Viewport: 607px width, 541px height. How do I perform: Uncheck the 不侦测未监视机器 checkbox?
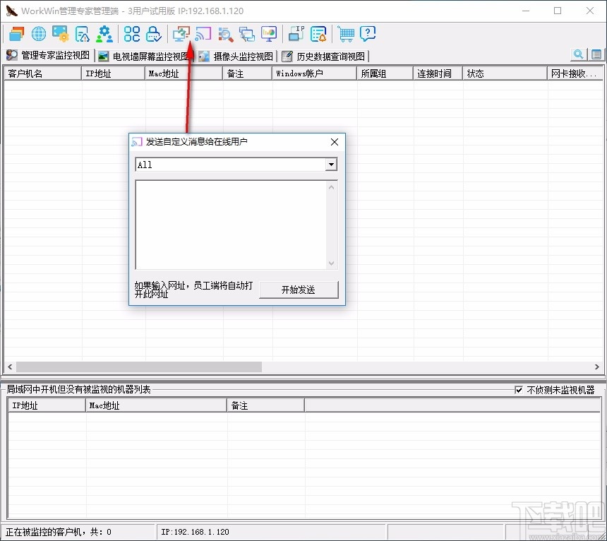pyautogui.click(x=519, y=390)
